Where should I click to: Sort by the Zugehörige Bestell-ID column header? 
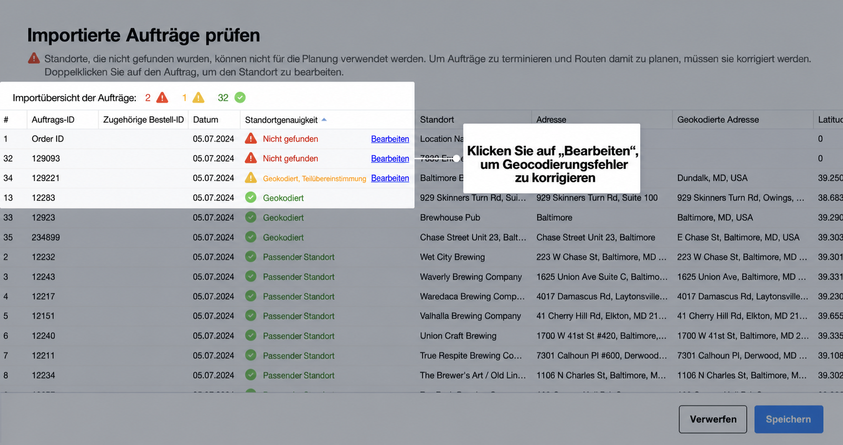click(x=143, y=120)
